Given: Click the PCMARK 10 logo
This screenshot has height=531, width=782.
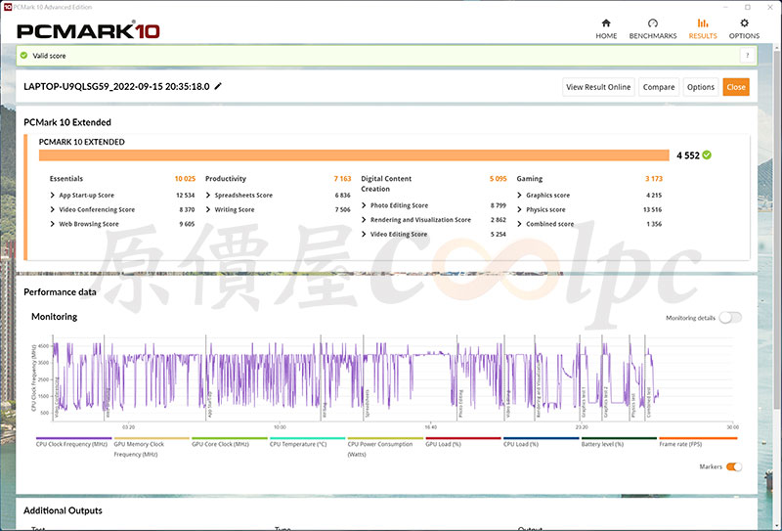Looking at the screenshot, I should click(88, 31).
